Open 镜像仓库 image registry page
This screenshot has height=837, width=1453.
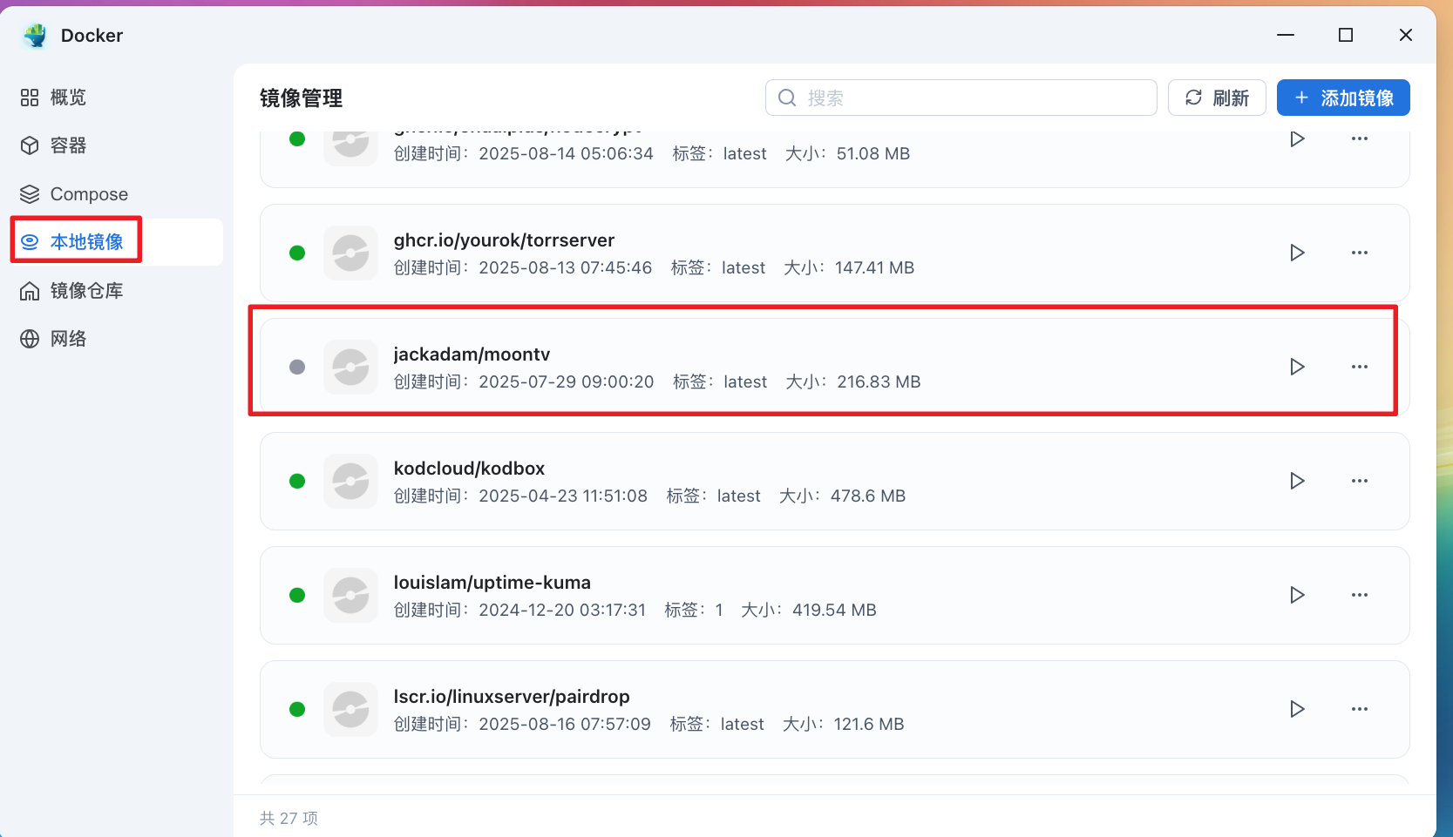(85, 291)
